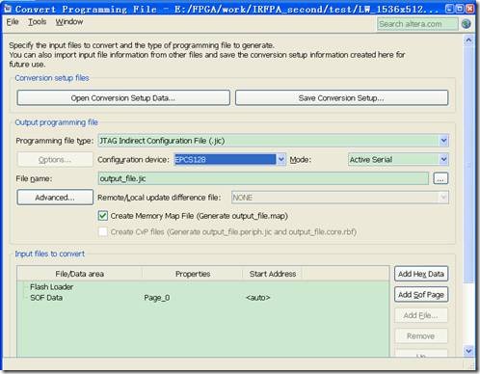Open the File menu

coord(13,22)
